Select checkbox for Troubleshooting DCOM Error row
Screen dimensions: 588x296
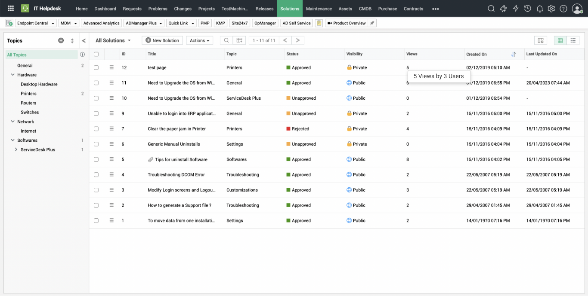(x=96, y=175)
